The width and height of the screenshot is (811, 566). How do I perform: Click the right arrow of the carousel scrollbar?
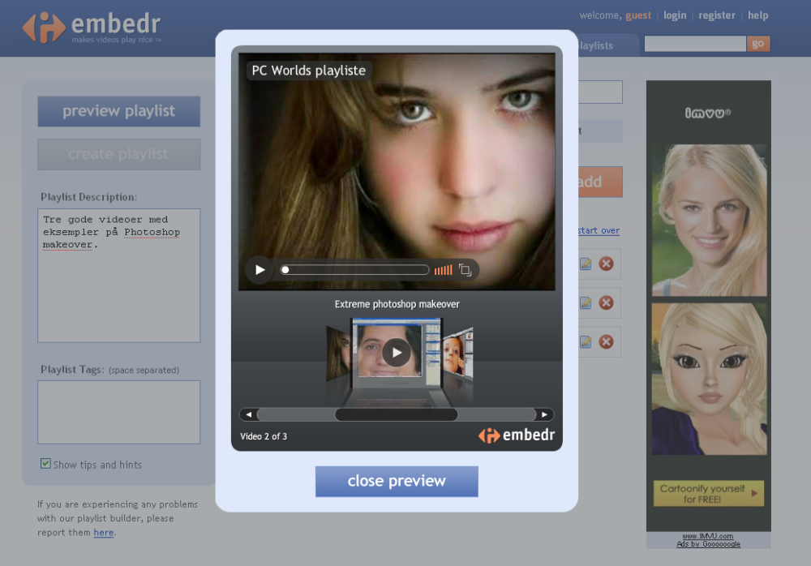click(545, 414)
